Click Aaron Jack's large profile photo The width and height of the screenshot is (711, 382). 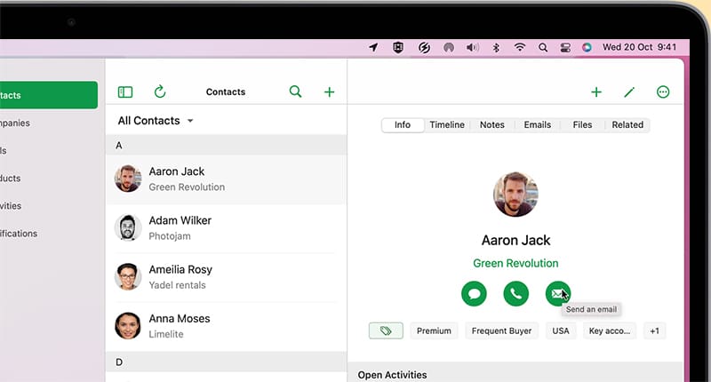(x=515, y=195)
